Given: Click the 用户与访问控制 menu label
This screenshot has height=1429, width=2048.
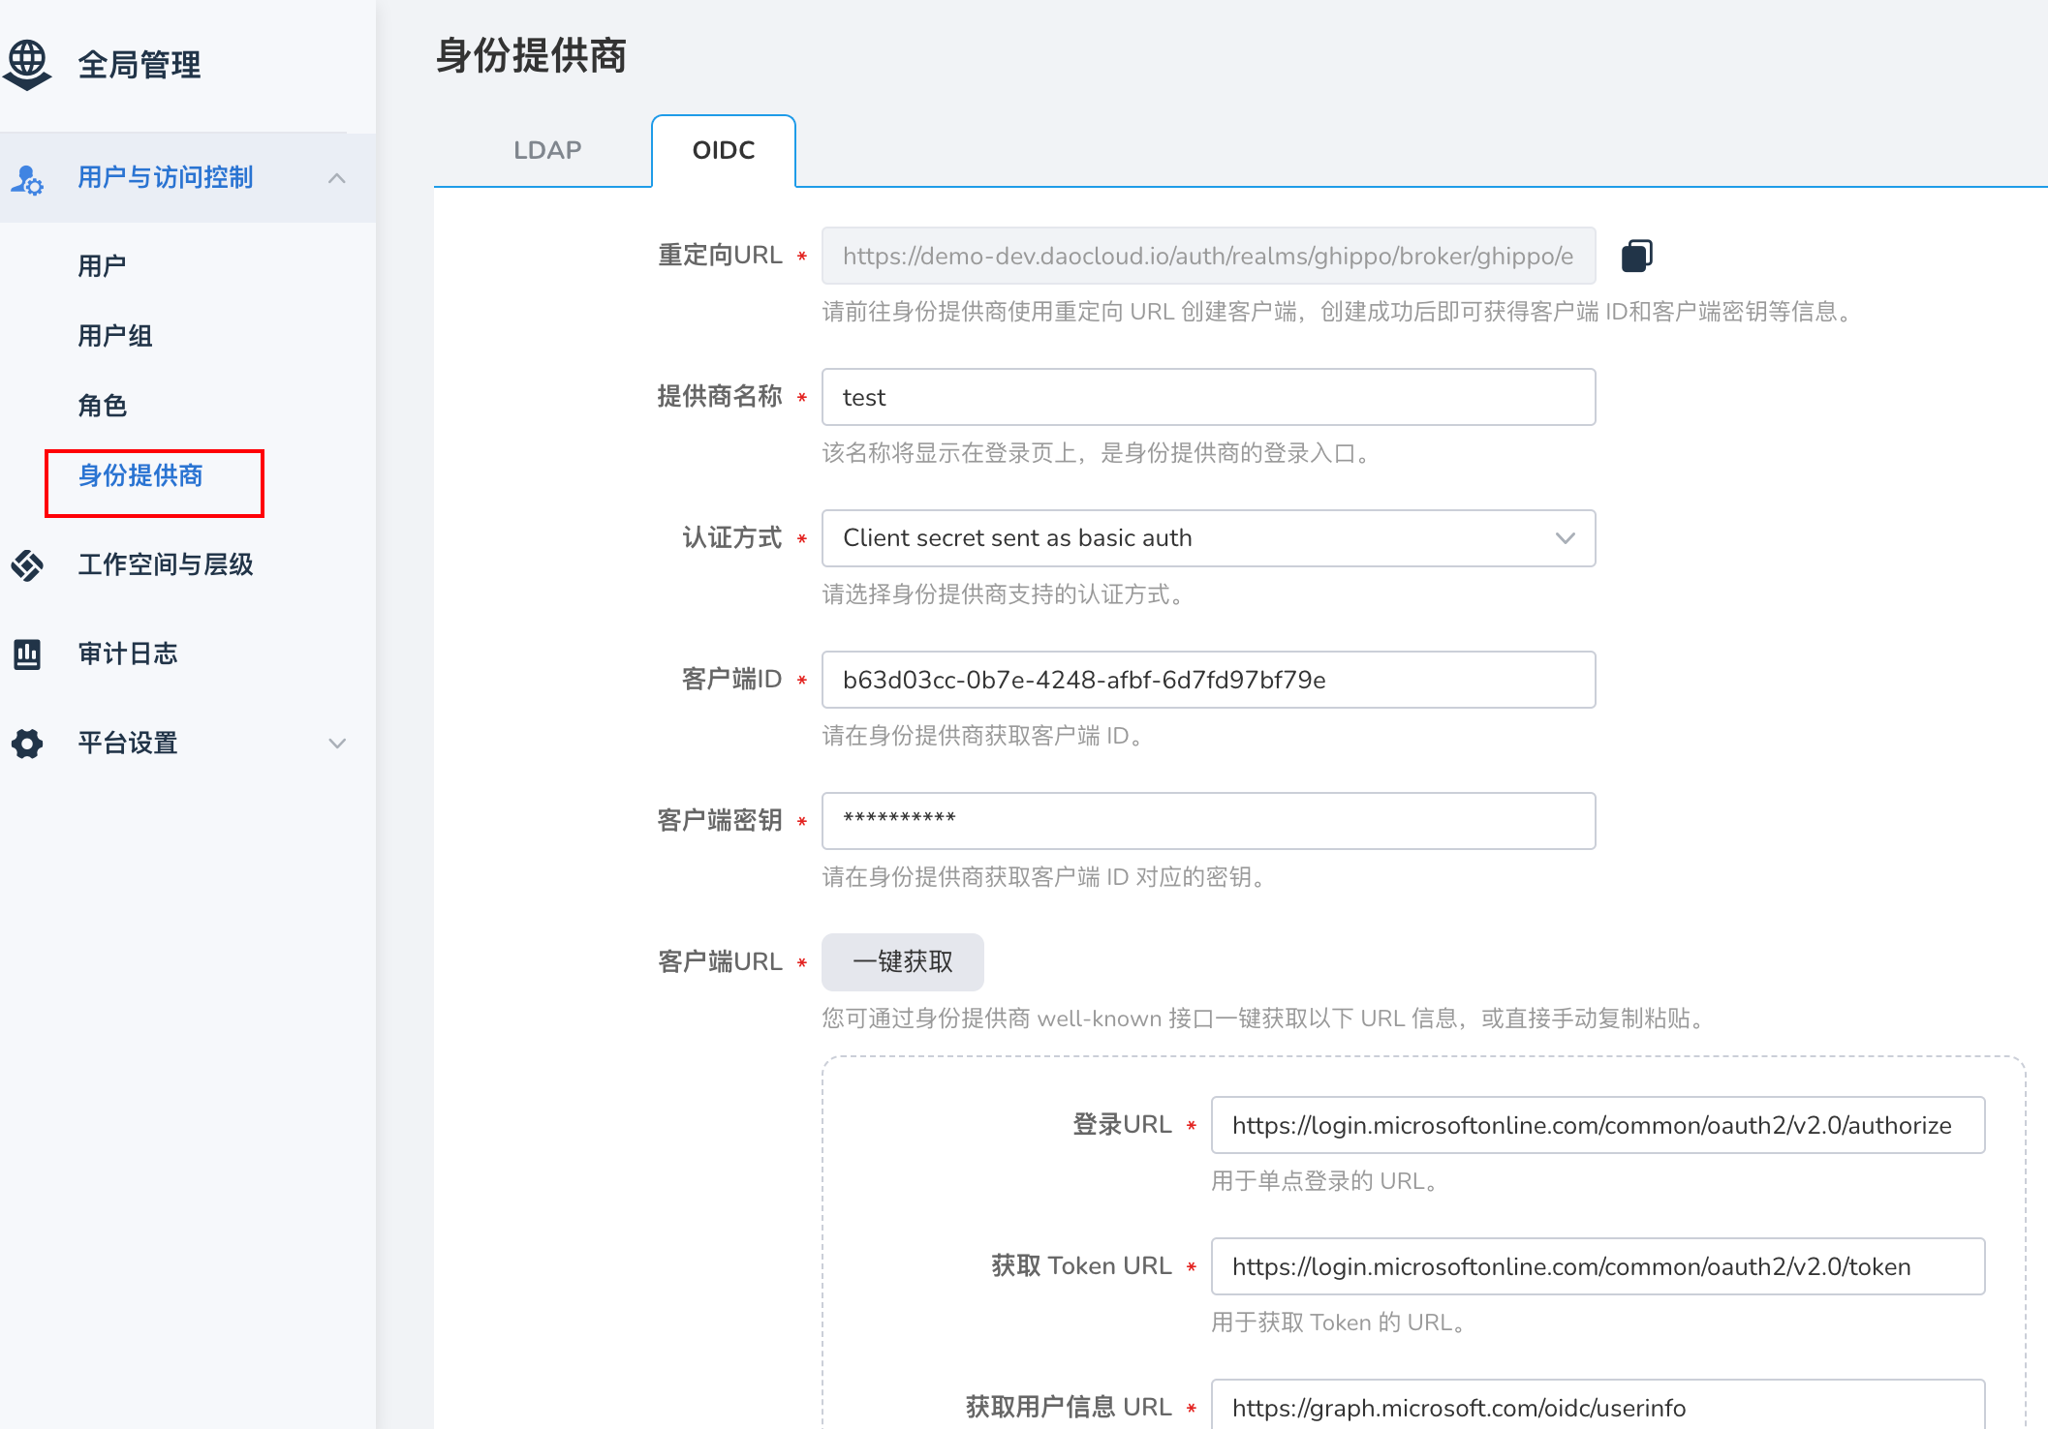Looking at the screenshot, I should click(166, 177).
